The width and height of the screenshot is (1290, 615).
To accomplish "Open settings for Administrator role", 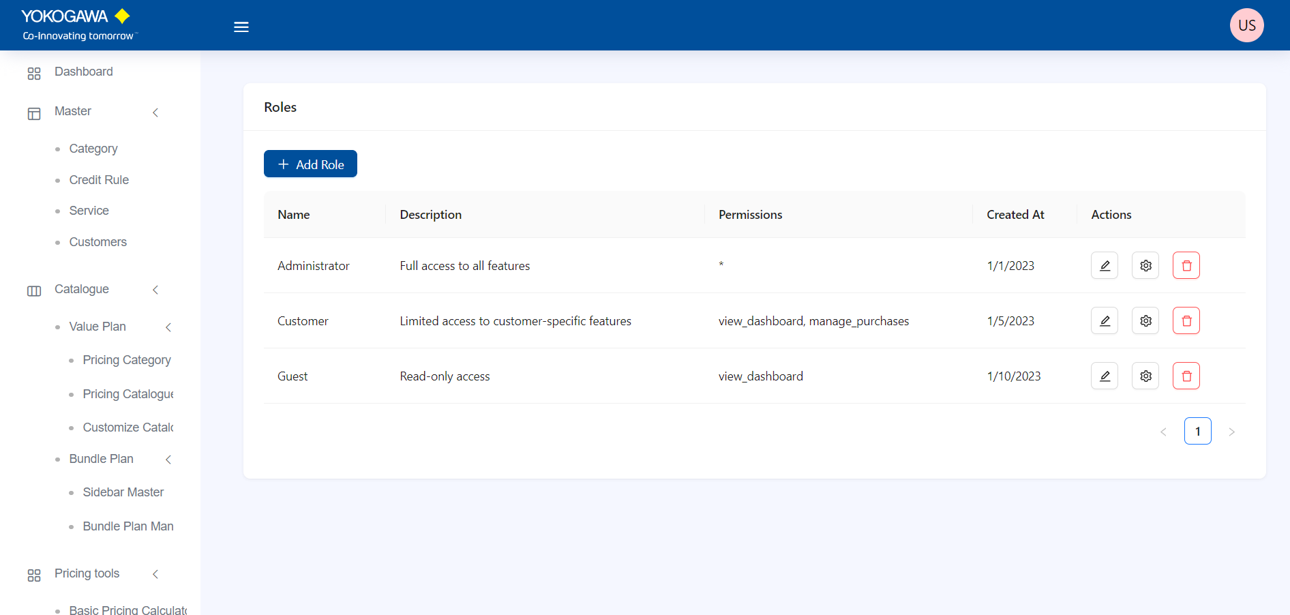I will 1145,265.
